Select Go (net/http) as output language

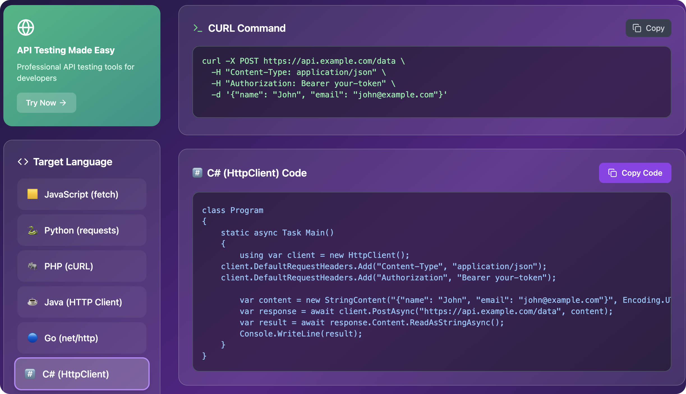[82, 338]
